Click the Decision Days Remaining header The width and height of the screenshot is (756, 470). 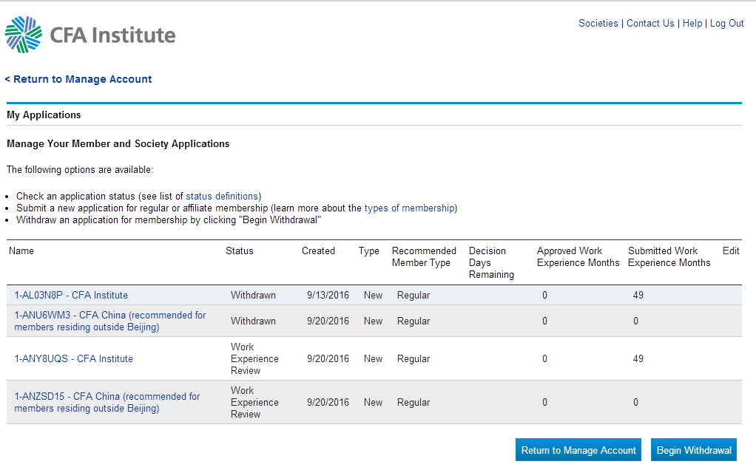pos(490,263)
